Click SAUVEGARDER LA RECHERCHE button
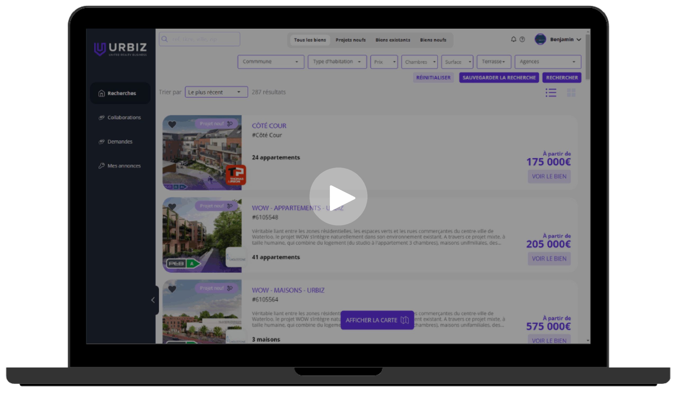 [499, 78]
